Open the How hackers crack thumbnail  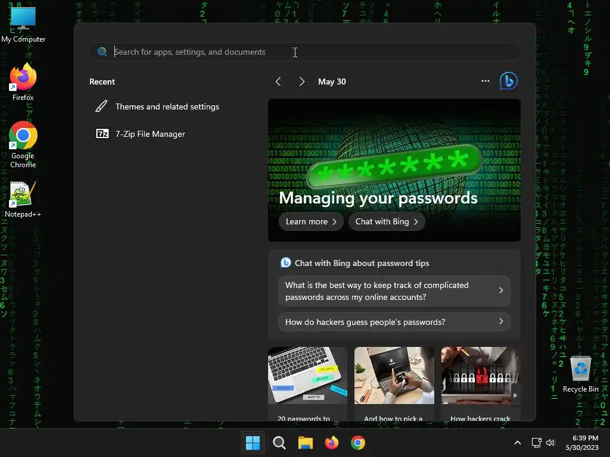[x=480, y=375]
